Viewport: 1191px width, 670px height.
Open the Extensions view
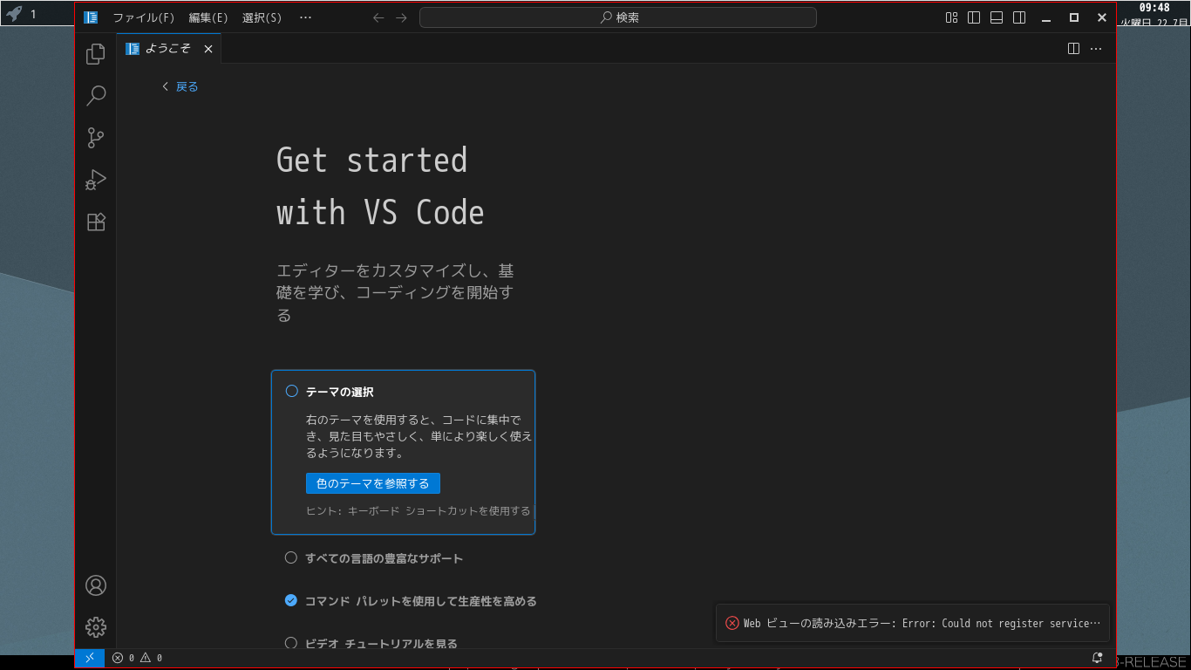(96, 222)
